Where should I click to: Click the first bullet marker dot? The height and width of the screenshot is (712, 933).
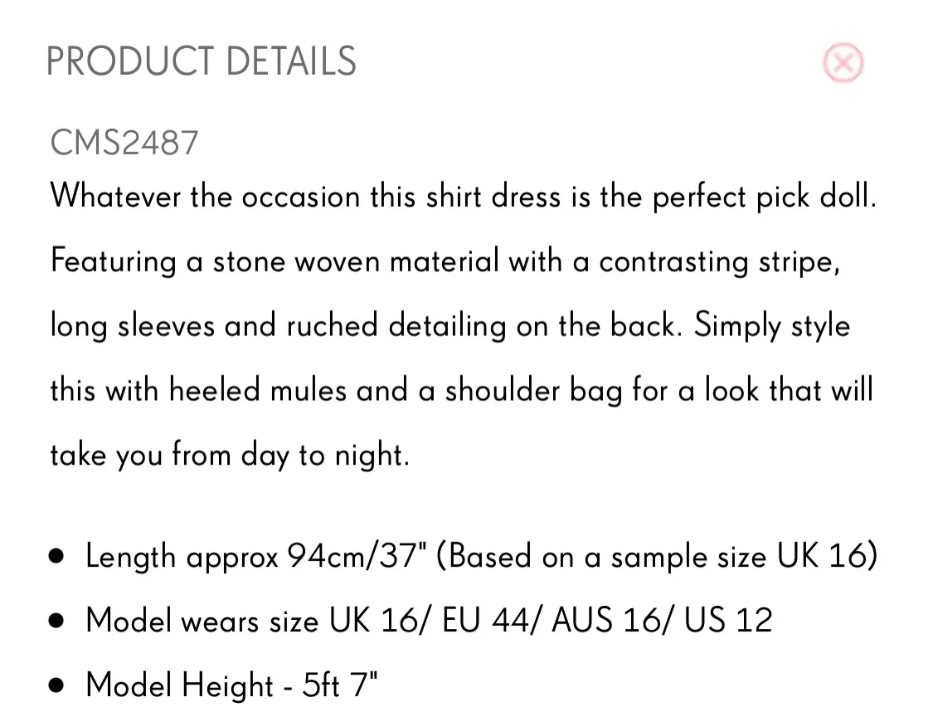(56, 554)
